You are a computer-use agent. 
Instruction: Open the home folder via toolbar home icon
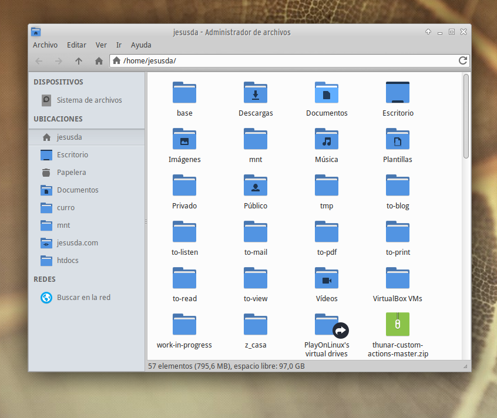click(99, 60)
